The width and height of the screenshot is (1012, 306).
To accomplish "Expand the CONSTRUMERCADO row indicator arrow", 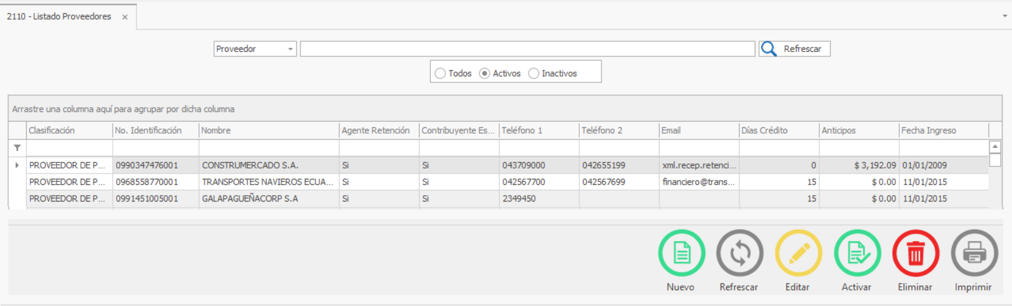I will click(x=17, y=165).
